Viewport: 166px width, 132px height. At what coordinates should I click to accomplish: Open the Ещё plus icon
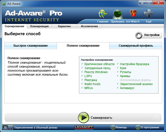tap(148, 13)
